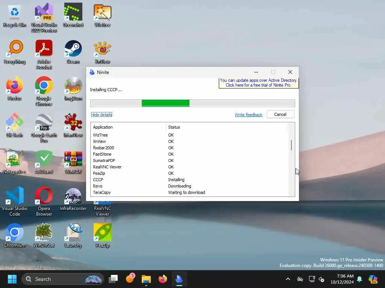385x288 pixels.
Task: Select the XnView desktop icon
Action: click(x=102, y=52)
